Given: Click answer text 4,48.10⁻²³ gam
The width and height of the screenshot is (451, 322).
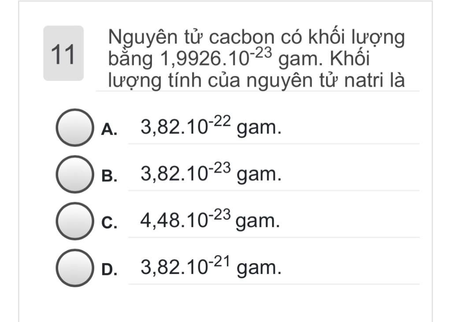Looking at the screenshot, I should tap(210, 220).
